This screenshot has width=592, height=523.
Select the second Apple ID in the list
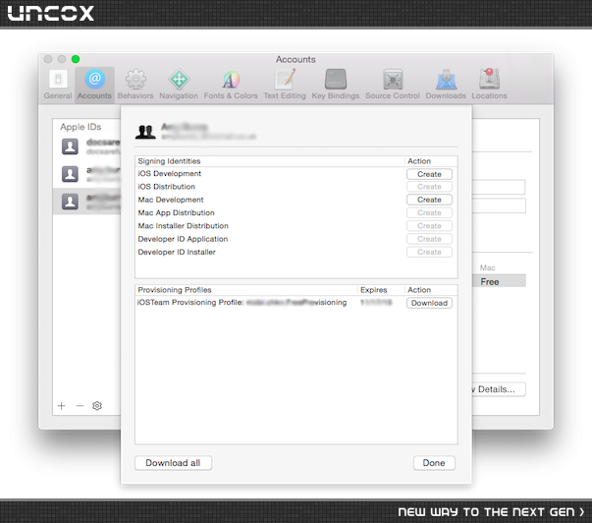(86, 174)
